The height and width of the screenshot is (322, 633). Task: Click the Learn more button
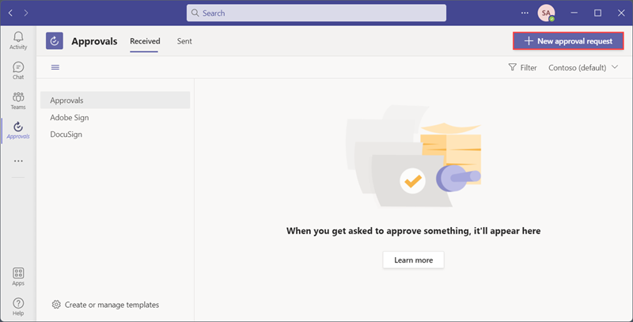[x=413, y=259]
